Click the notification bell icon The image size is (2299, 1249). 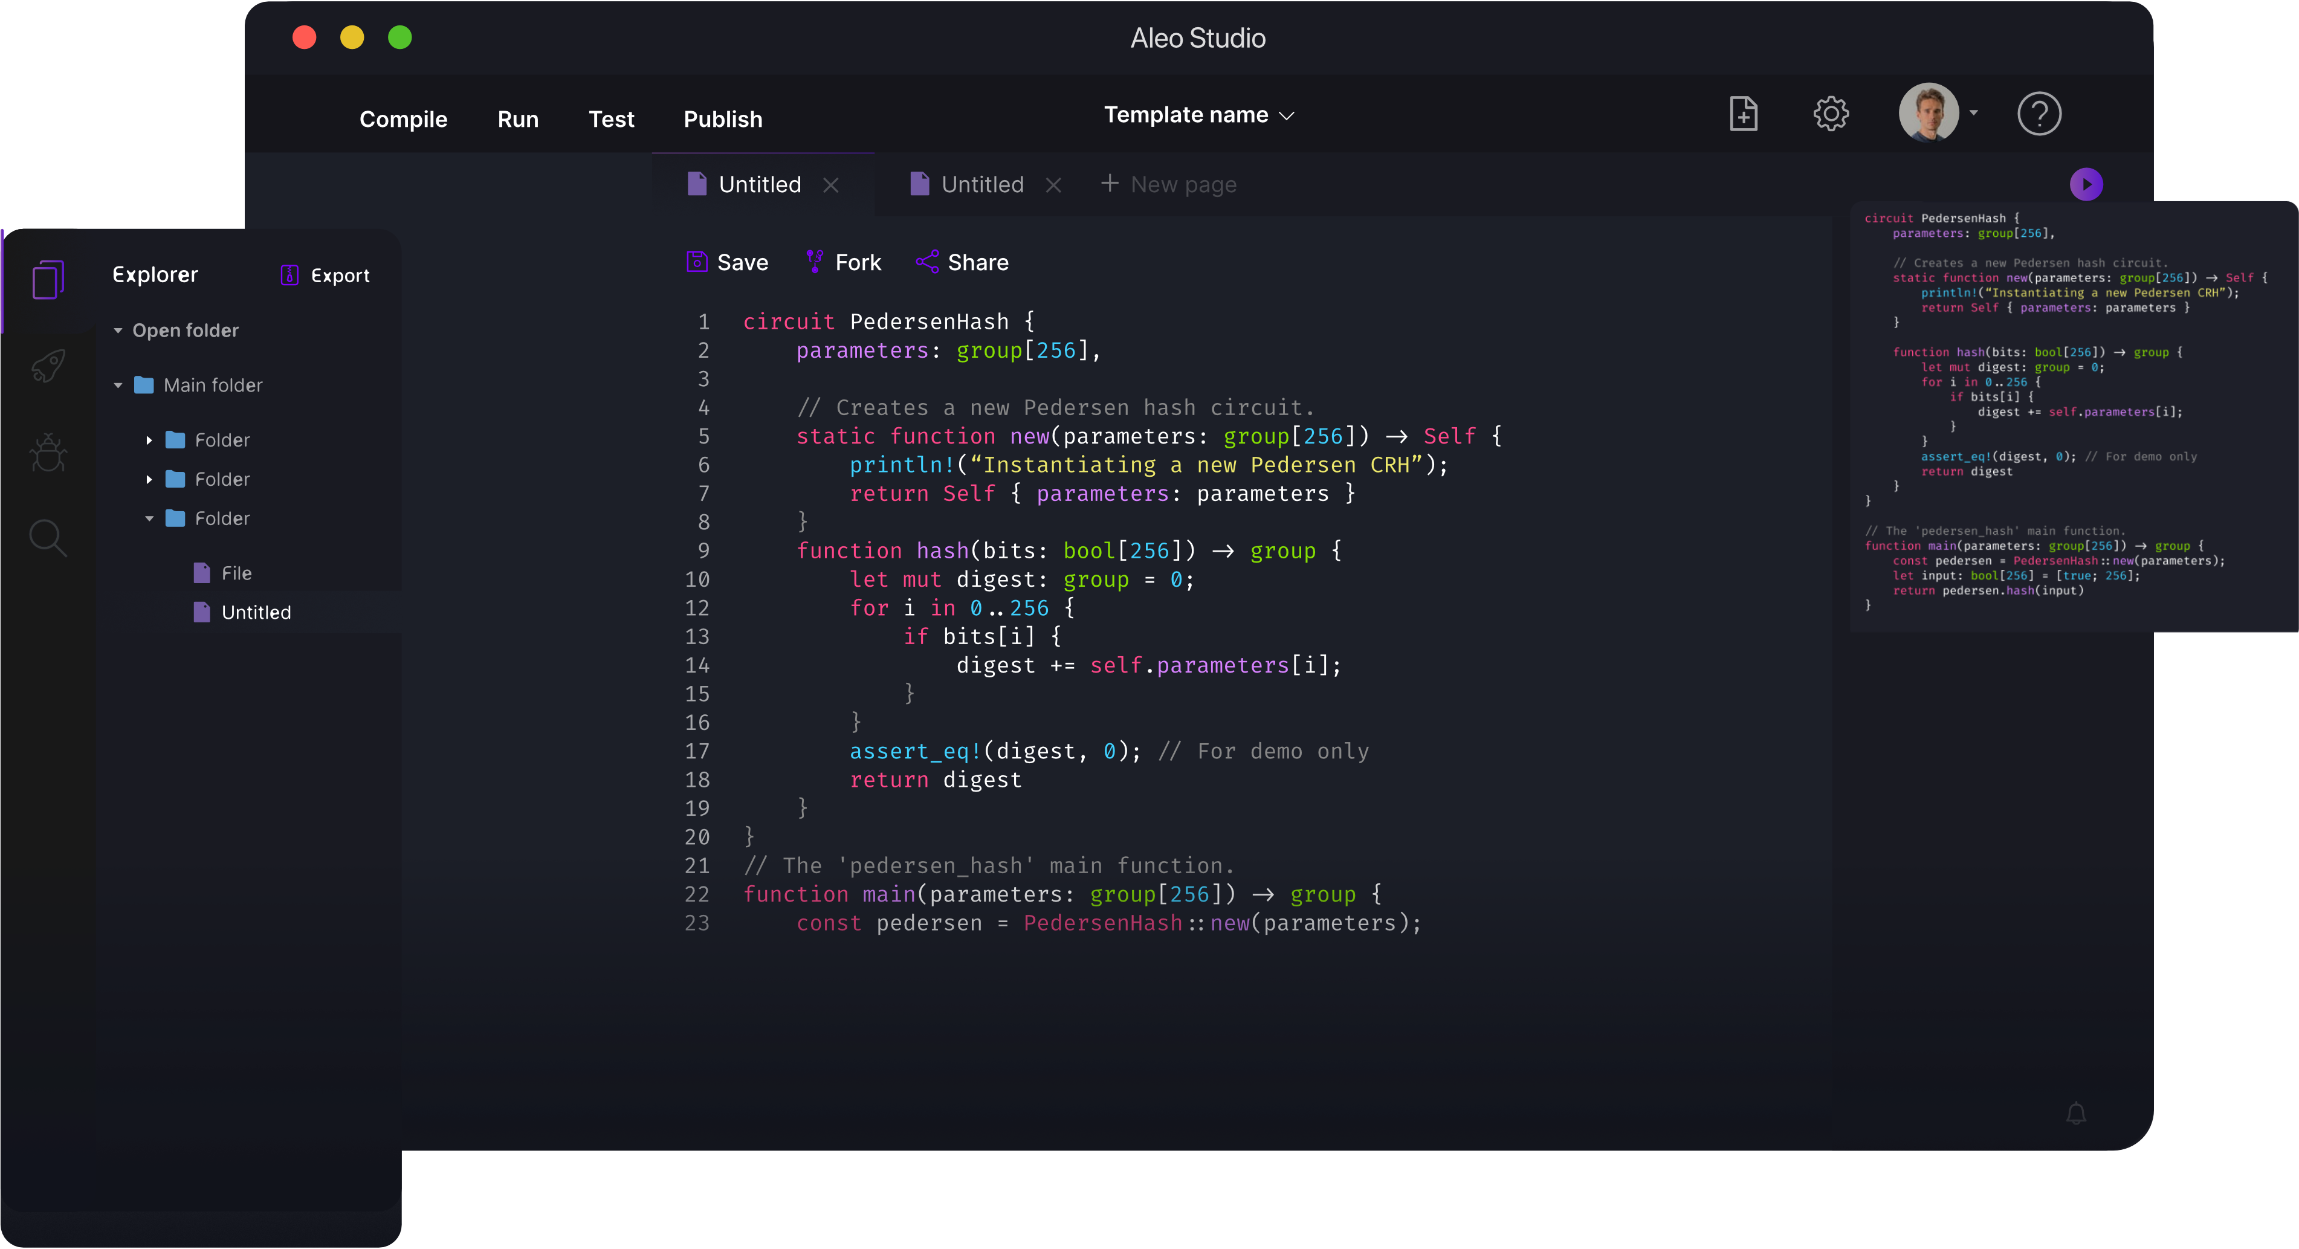[x=2076, y=1114]
